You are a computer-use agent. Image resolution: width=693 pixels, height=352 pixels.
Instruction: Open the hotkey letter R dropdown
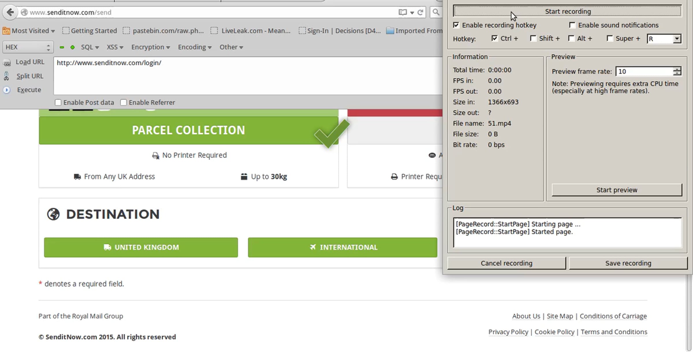click(x=677, y=39)
